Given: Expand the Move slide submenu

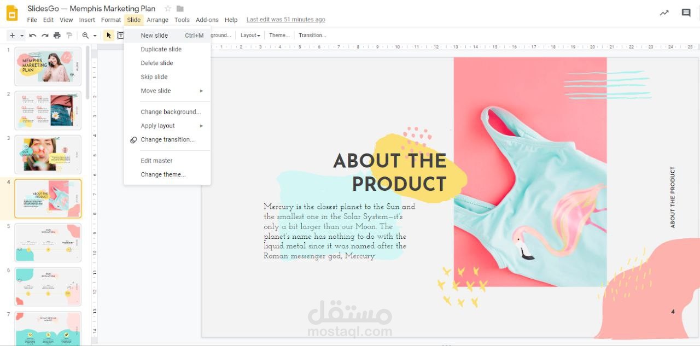Looking at the screenshot, I should [167, 91].
